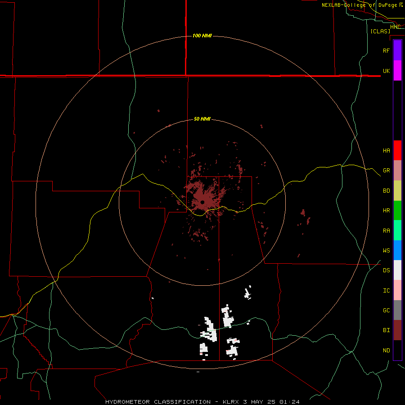Click the UK magenta legend swatch
The image size is (405, 405).
[397, 71]
